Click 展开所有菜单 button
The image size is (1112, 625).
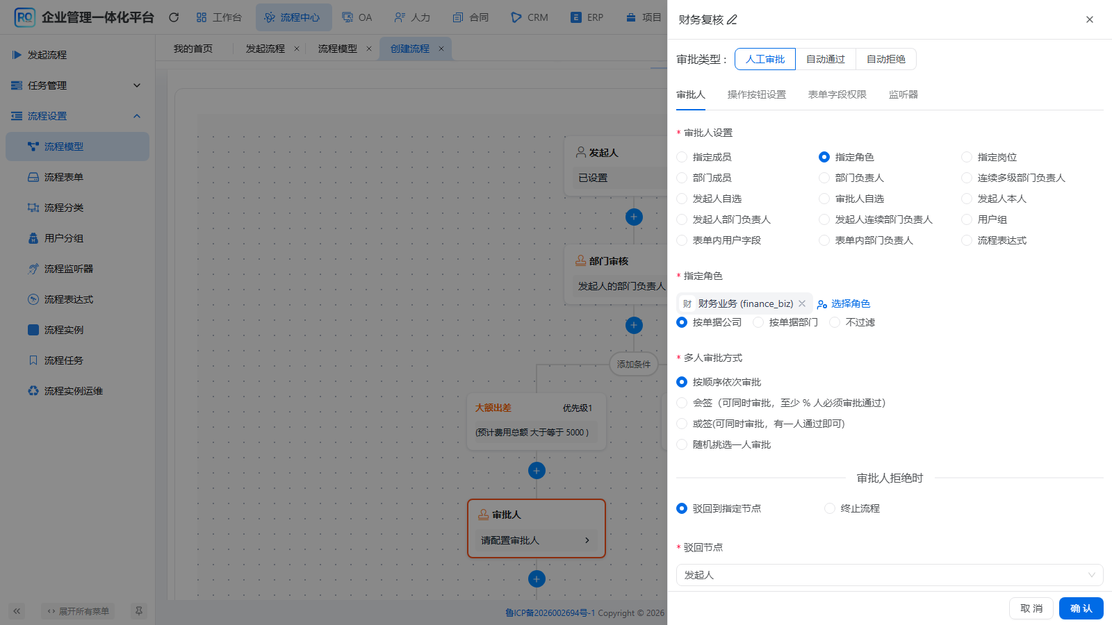click(78, 611)
